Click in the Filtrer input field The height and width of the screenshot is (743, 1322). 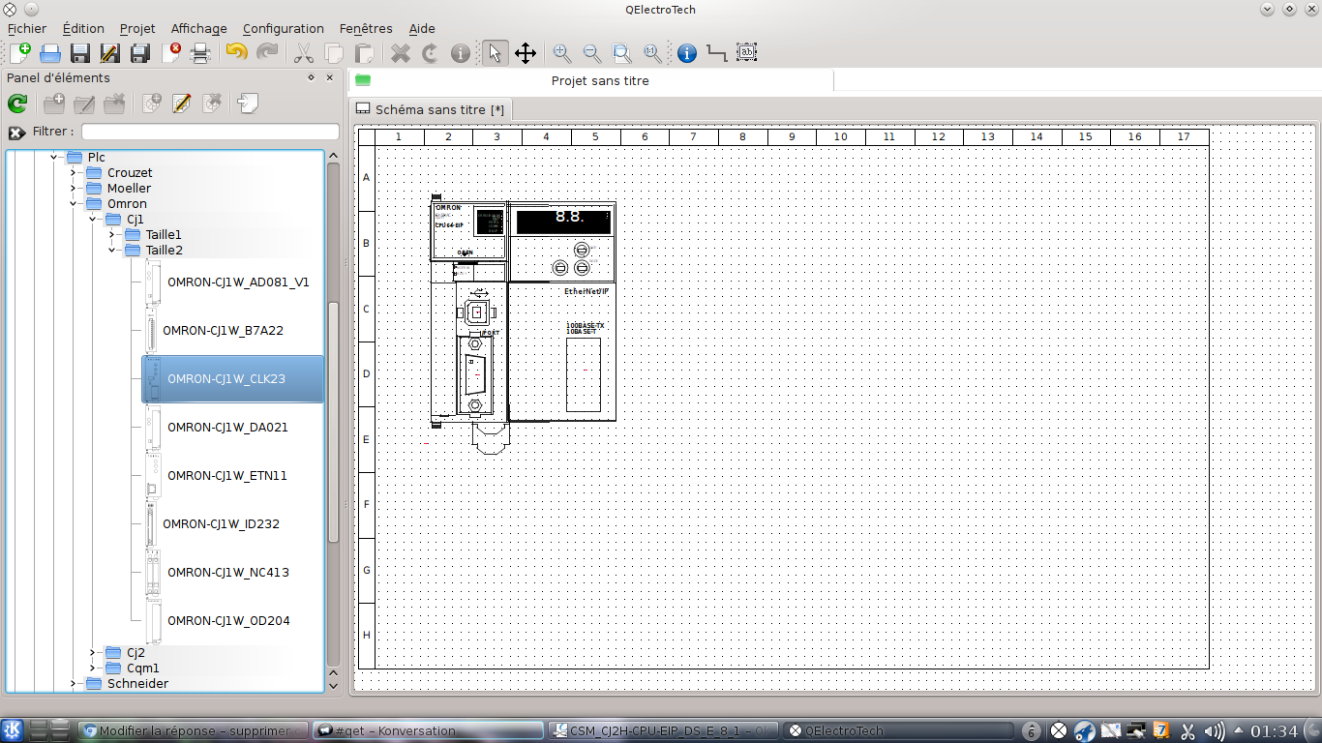[x=210, y=132]
